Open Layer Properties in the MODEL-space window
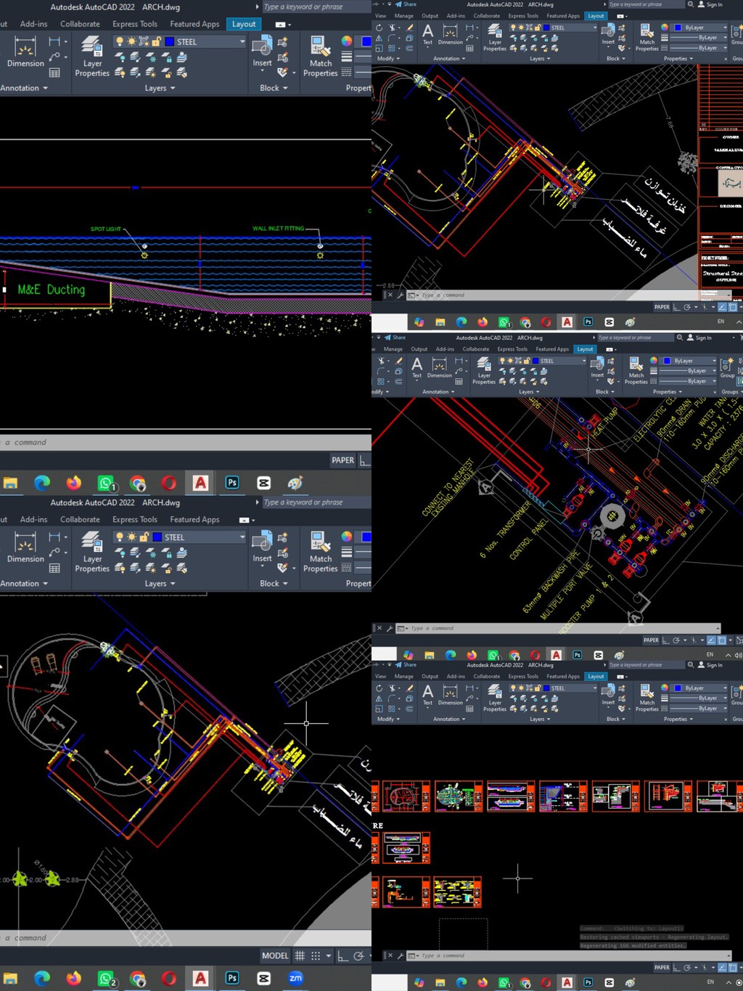Screen dimensions: 743x991 92,552
